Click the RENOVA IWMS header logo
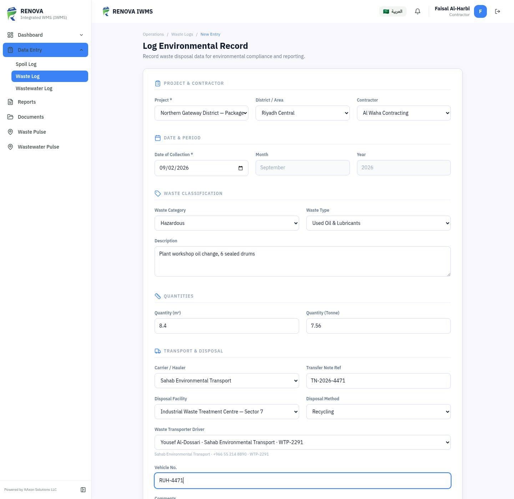Screen dimensions: 514x499 point(106,11)
